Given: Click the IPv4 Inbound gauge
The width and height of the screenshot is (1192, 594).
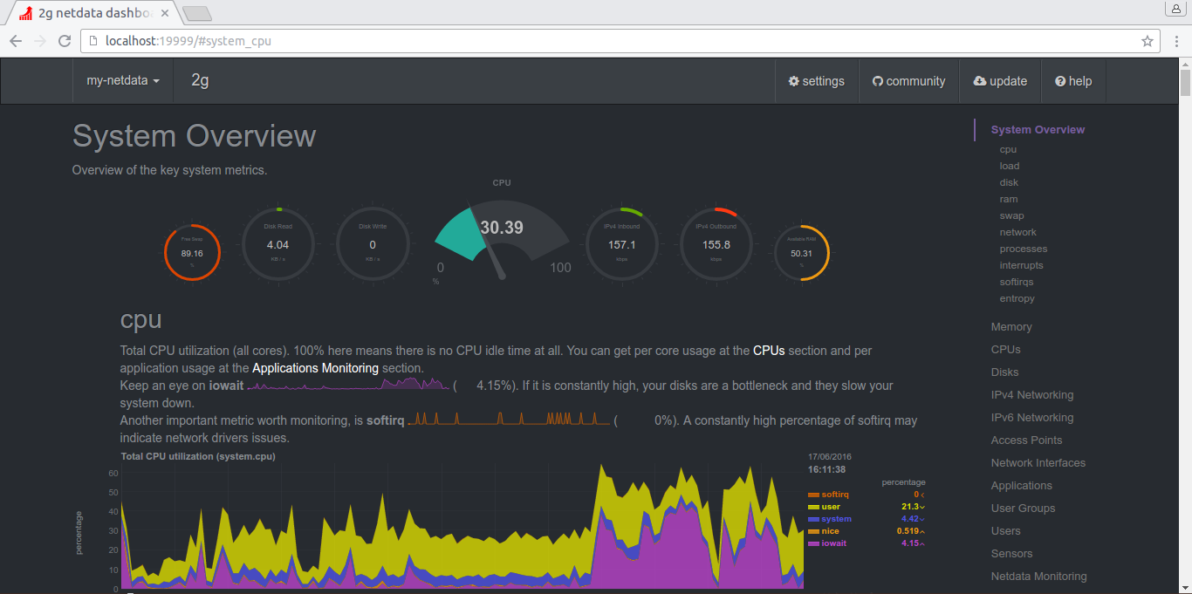Looking at the screenshot, I should tap(621, 244).
